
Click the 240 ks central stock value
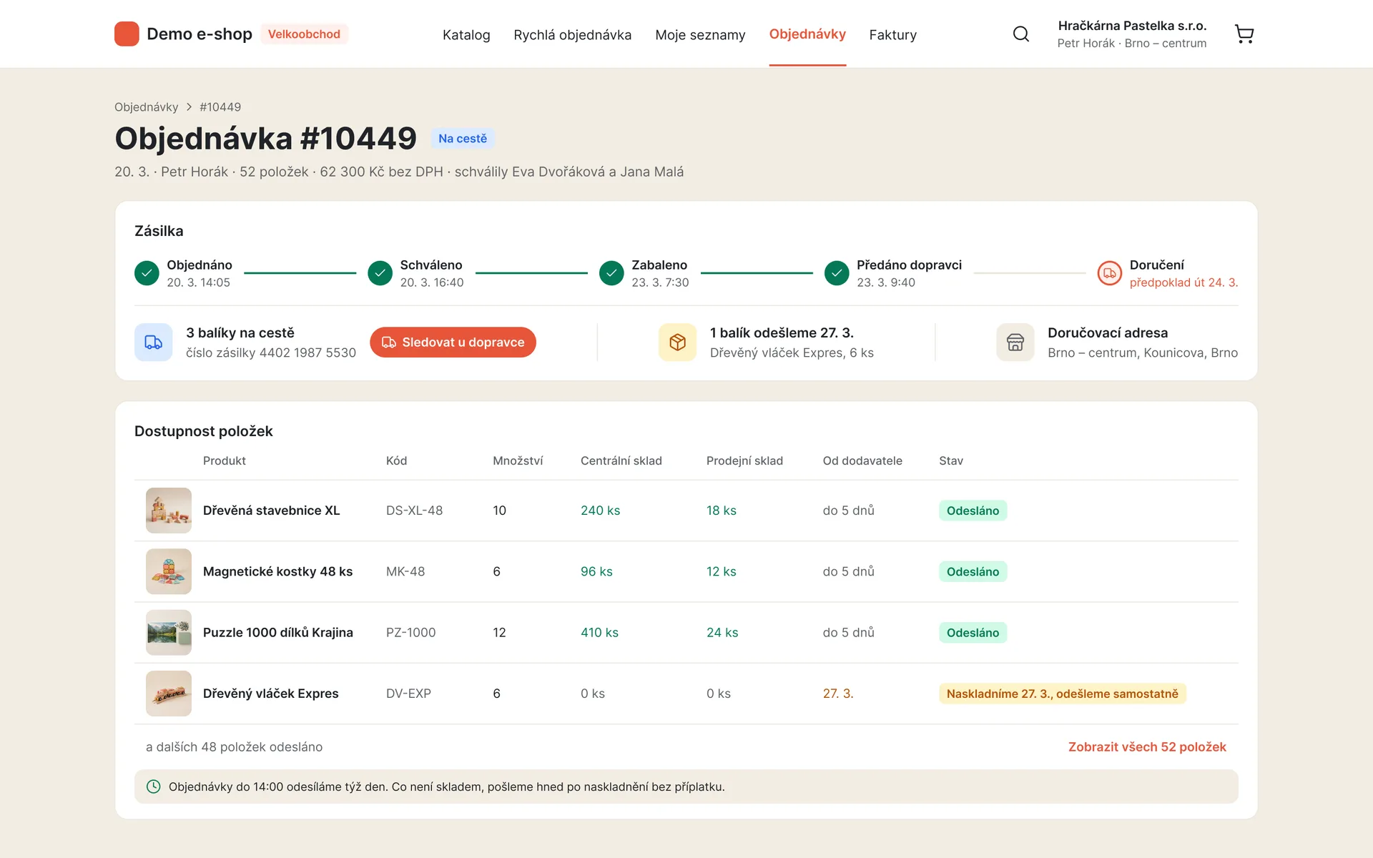600,511
